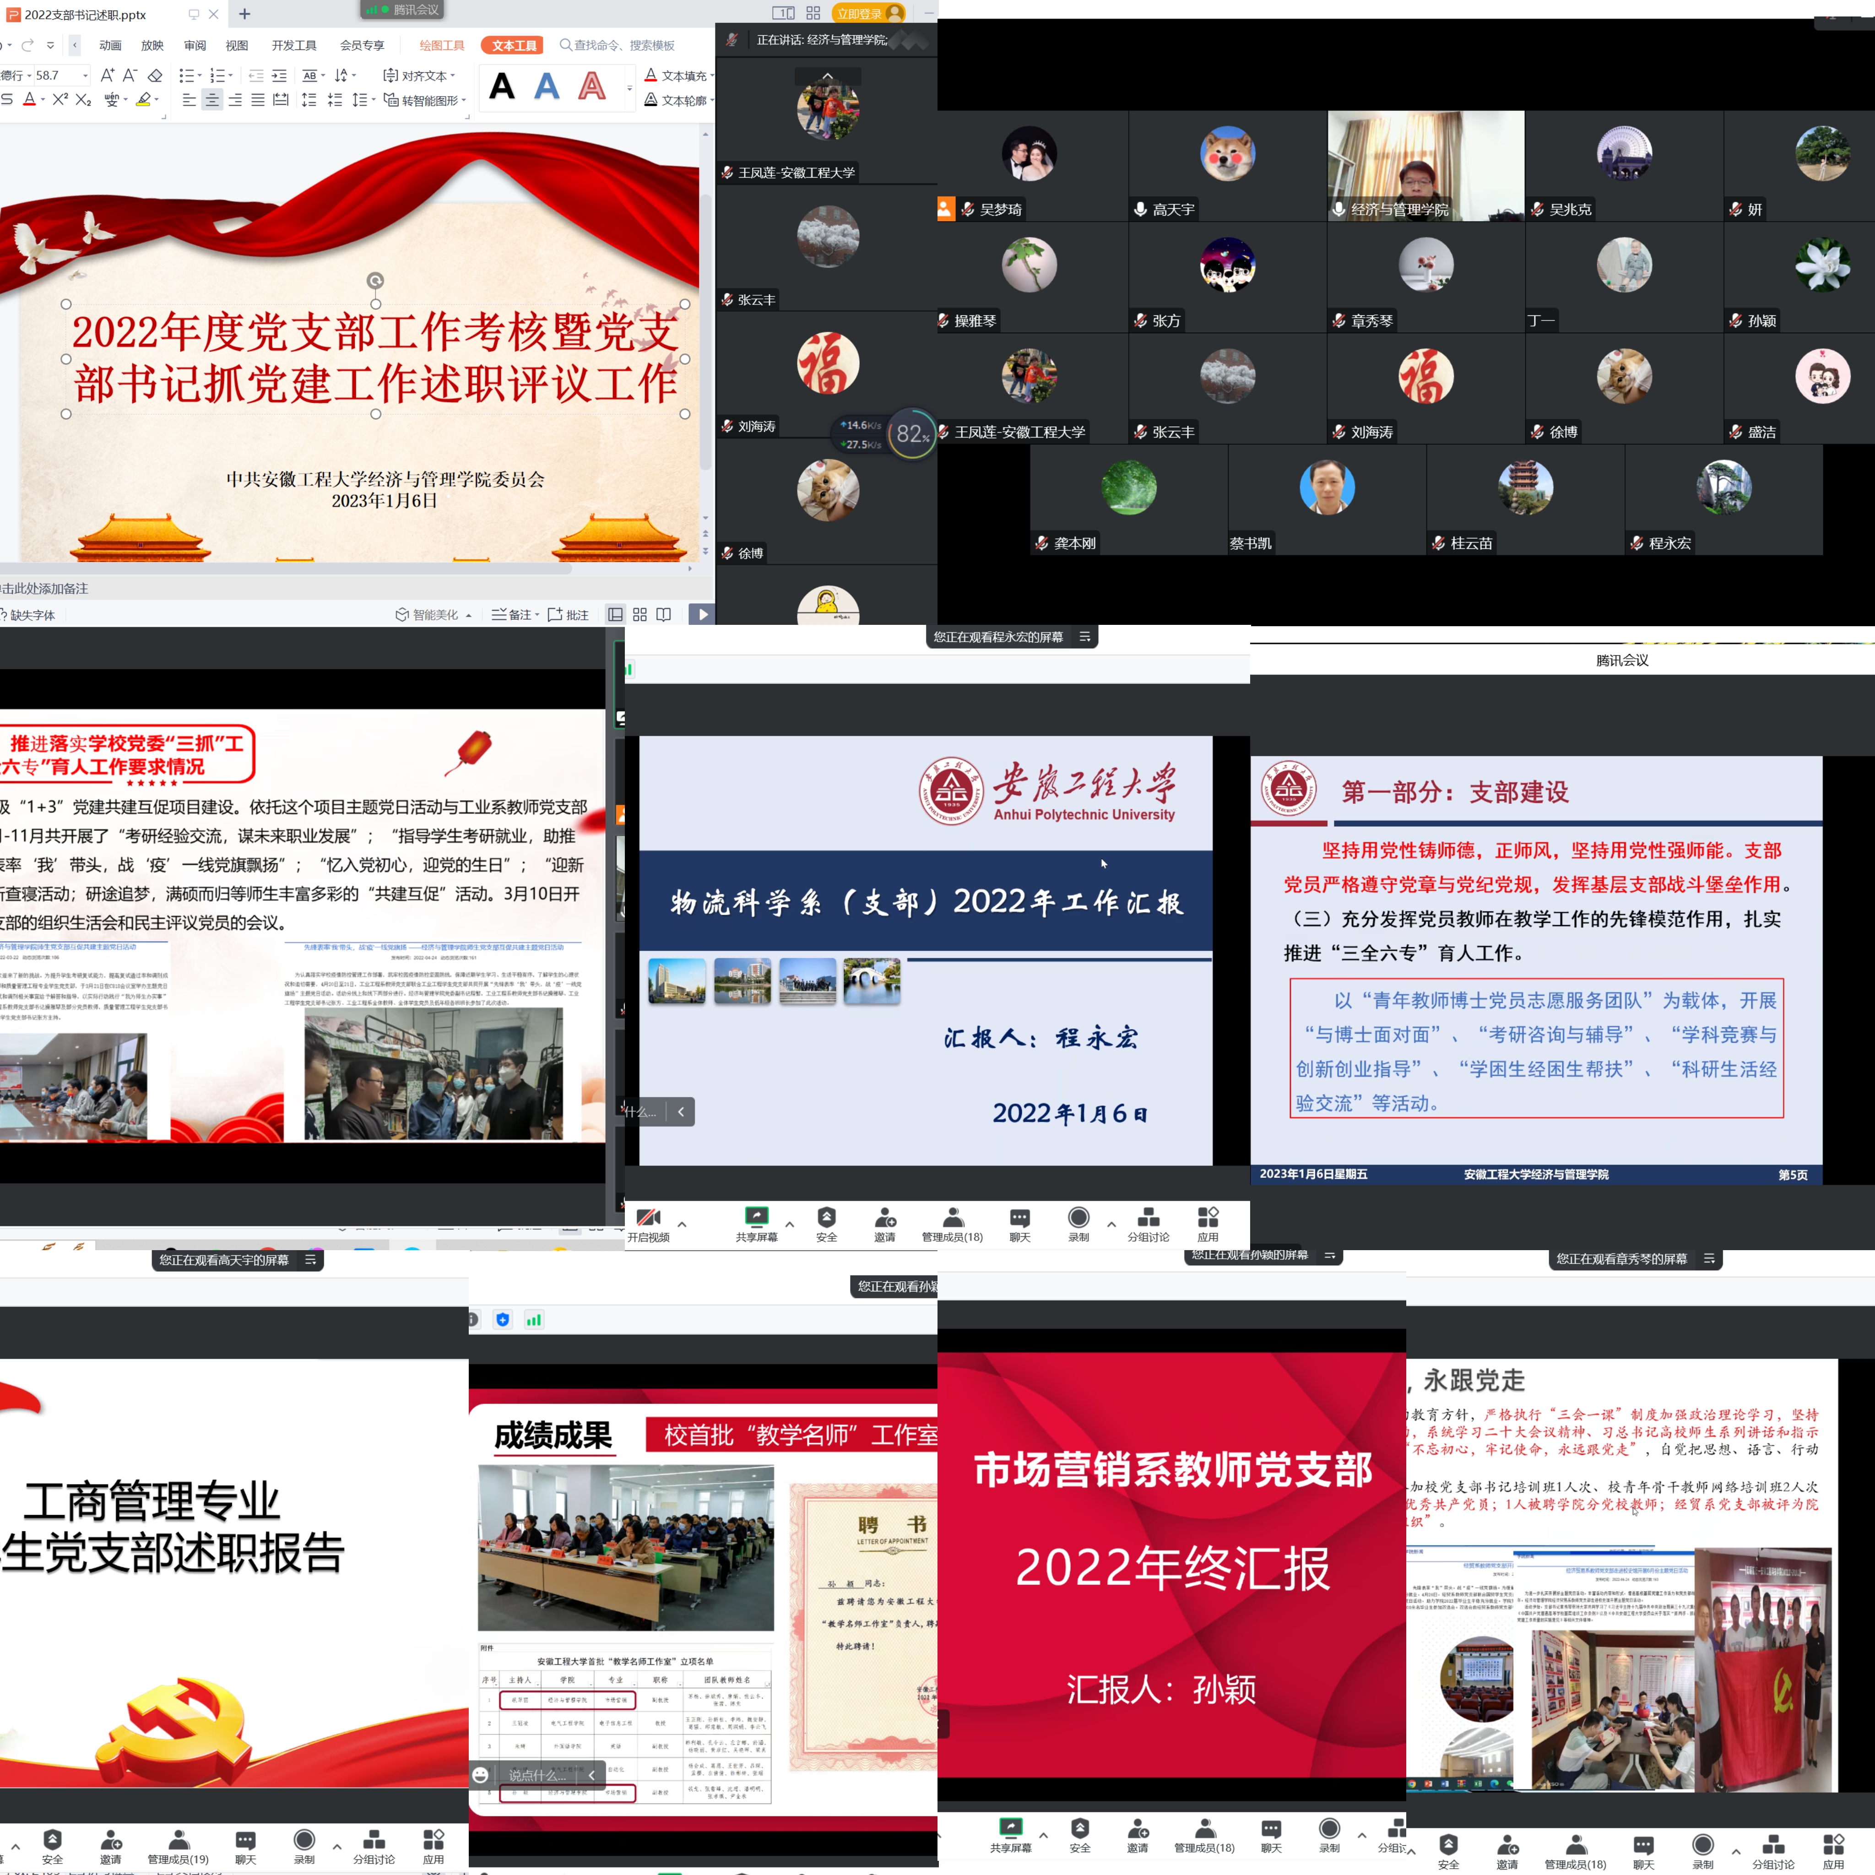Click the increase indent icon

click(x=280, y=75)
